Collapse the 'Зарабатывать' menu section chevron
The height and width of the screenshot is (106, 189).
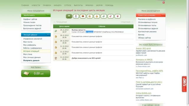click(x=48, y=15)
